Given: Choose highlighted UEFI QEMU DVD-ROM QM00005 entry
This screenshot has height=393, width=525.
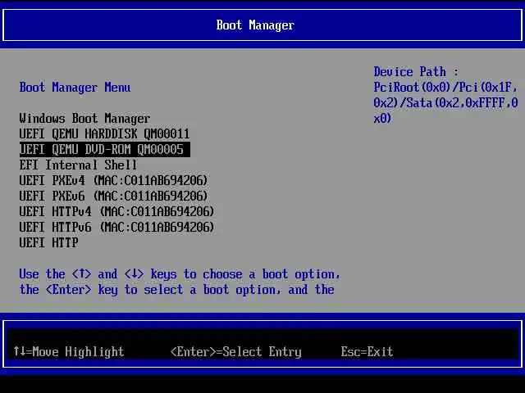Looking at the screenshot, I should 104,149.
